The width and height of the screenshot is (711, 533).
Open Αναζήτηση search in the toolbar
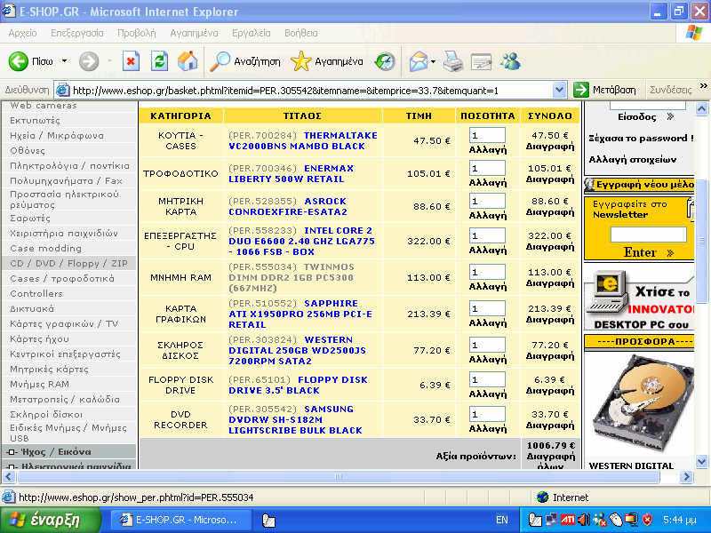pos(245,61)
